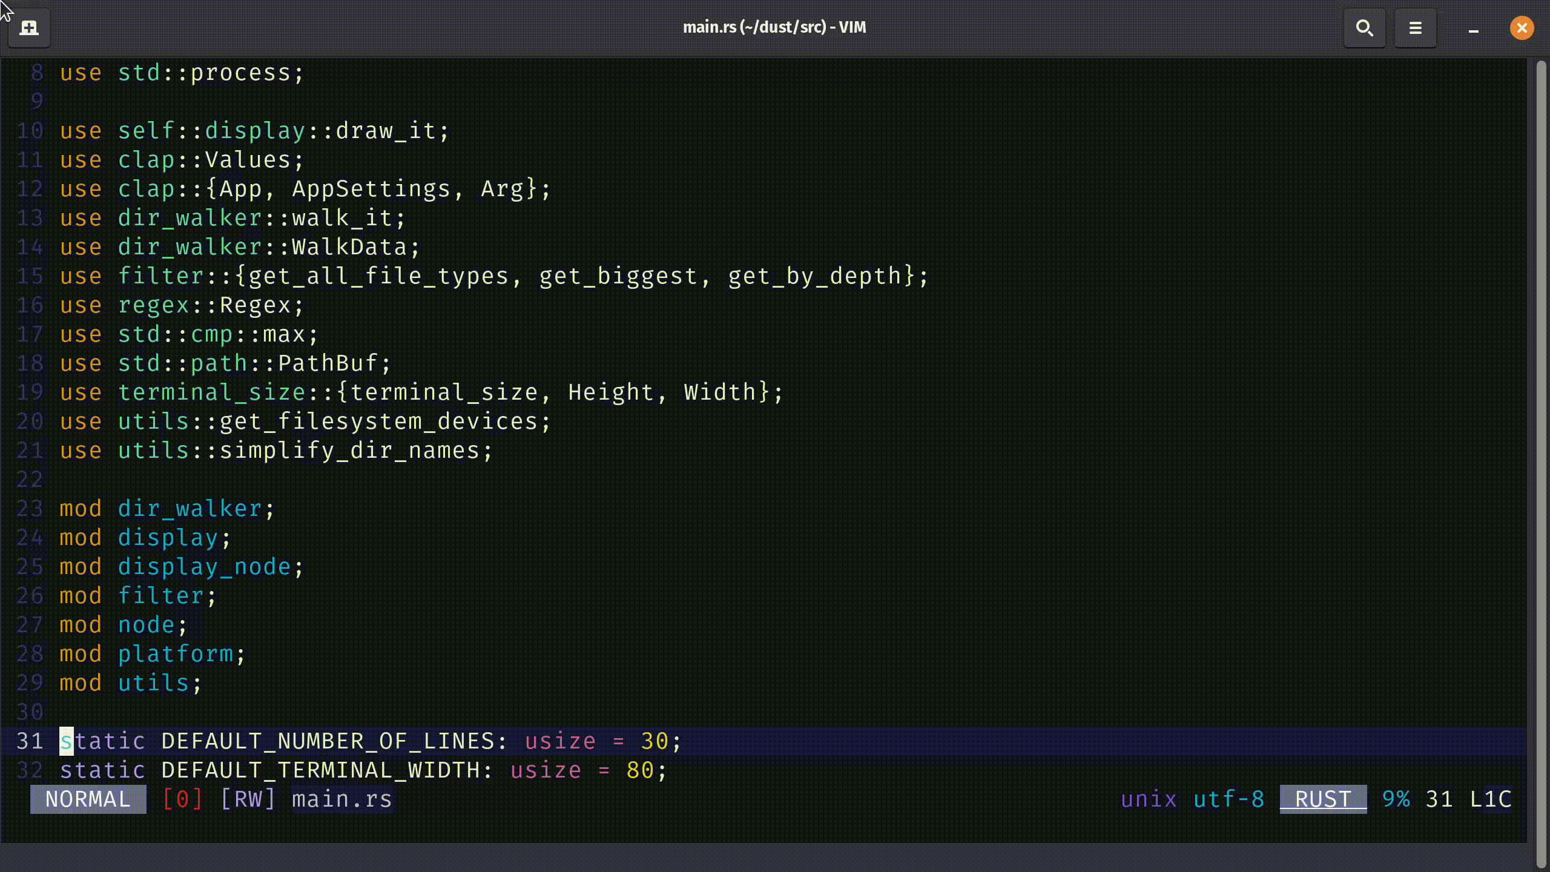Click line number 31 in the gutter

28,741
